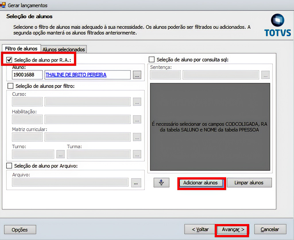The width and height of the screenshot is (294, 240).
Task: Select the Filtro de alunos tab
Action: click(21, 49)
